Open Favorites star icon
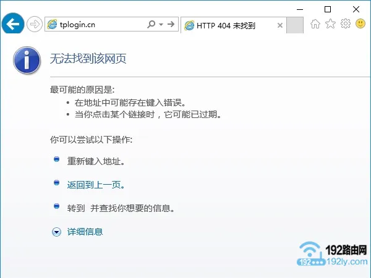Screen dimensions: 371x278 [331, 24]
